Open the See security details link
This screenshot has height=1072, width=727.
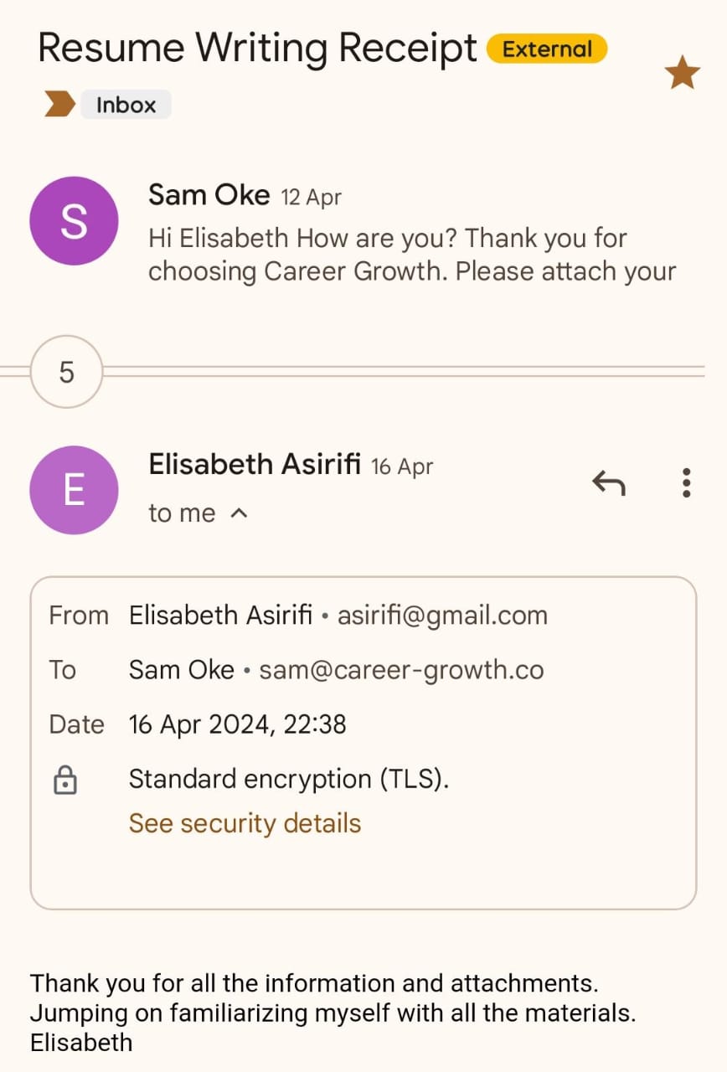tap(245, 823)
